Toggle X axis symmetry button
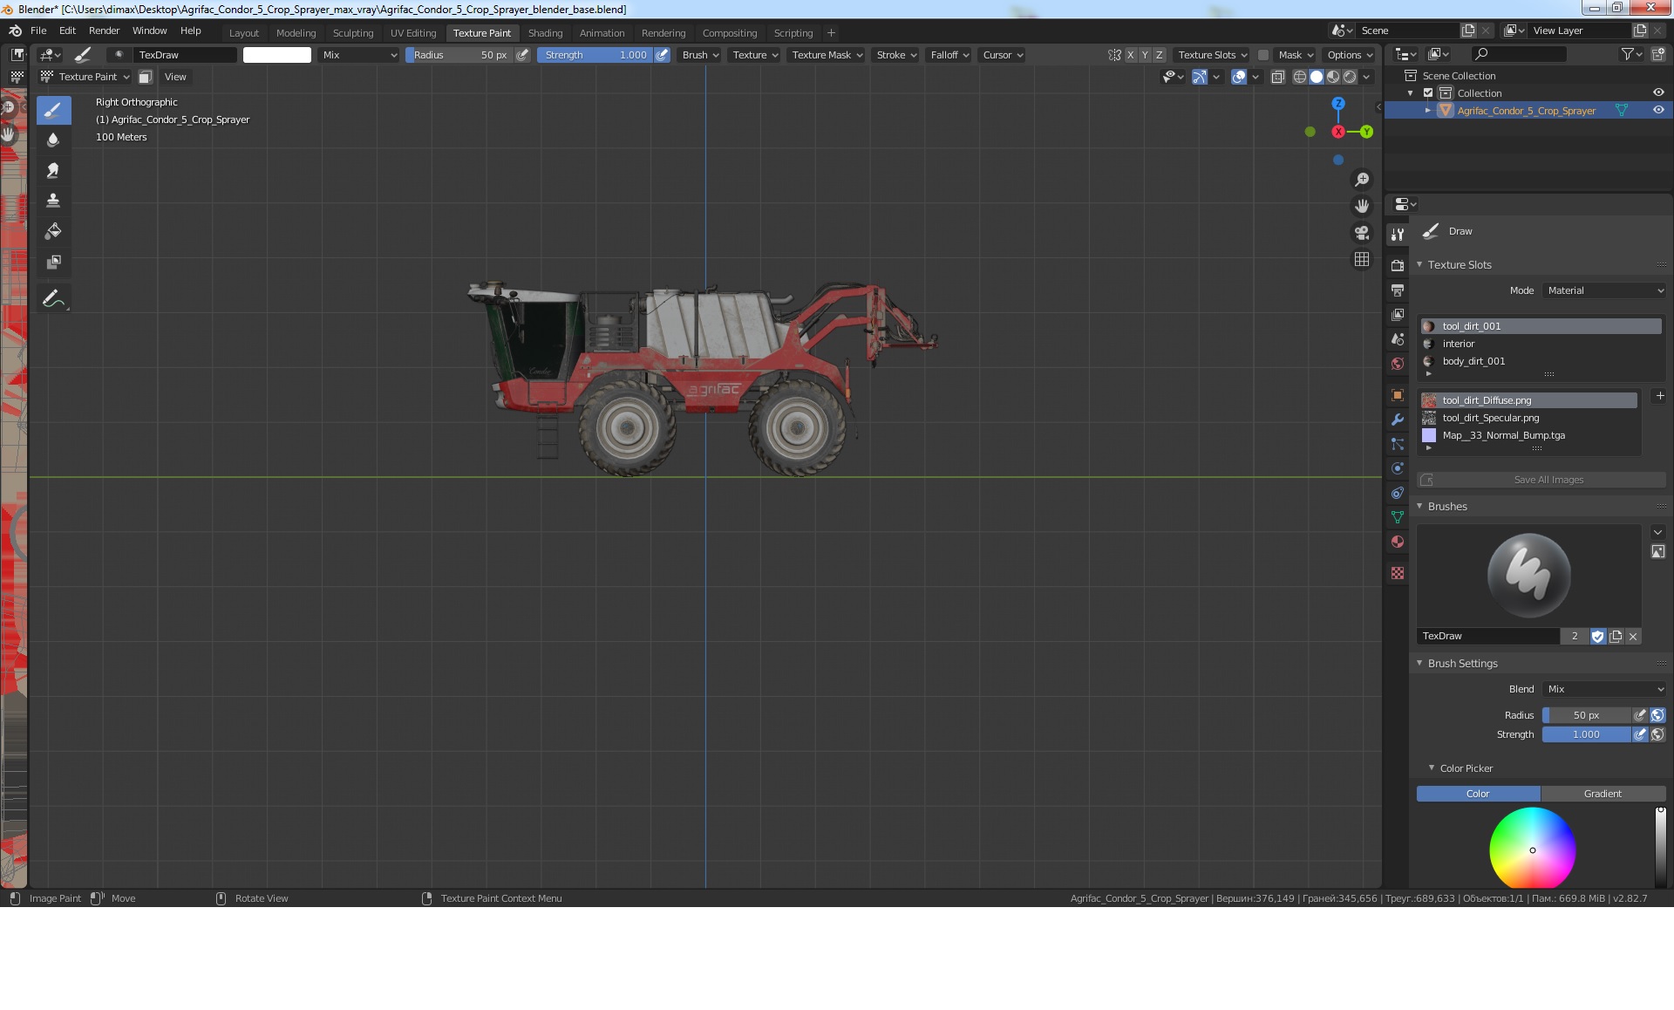The width and height of the screenshot is (1674, 1010). click(1131, 55)
